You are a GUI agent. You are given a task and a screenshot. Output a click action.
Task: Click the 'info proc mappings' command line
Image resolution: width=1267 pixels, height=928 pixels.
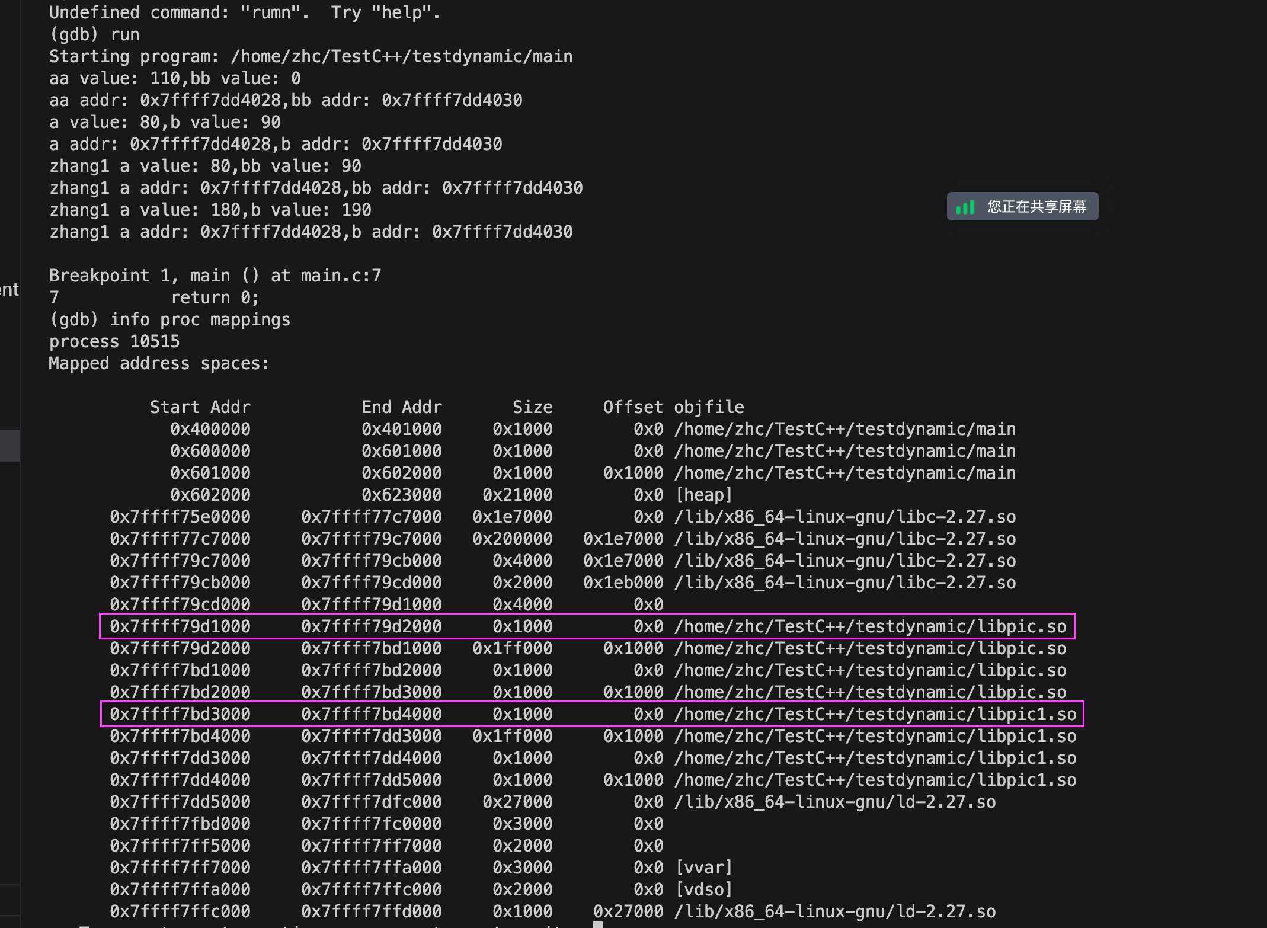170,320
